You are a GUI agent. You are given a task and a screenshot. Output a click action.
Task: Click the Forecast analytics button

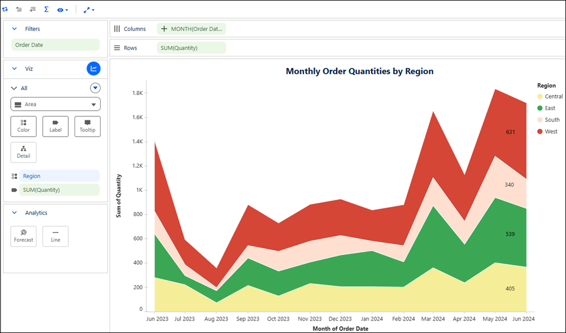coord(24,236)
